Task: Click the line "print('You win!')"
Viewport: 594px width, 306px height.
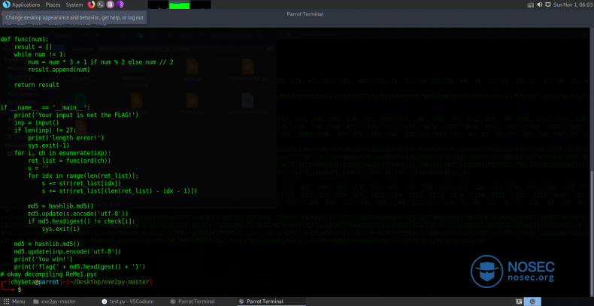Action: pyautogui.click(x=43, y=259)
